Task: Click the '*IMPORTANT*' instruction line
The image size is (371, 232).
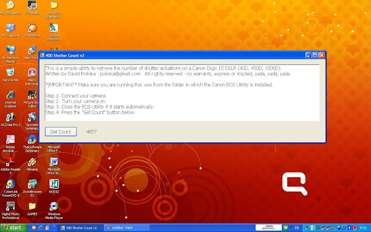Action: point(159,85)
